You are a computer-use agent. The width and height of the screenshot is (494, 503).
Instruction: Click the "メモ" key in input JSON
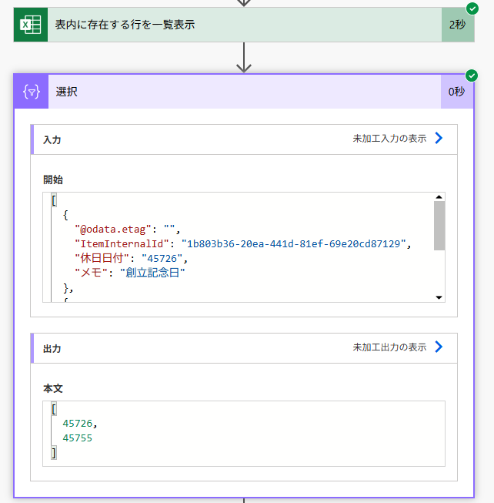click(91, 273)
